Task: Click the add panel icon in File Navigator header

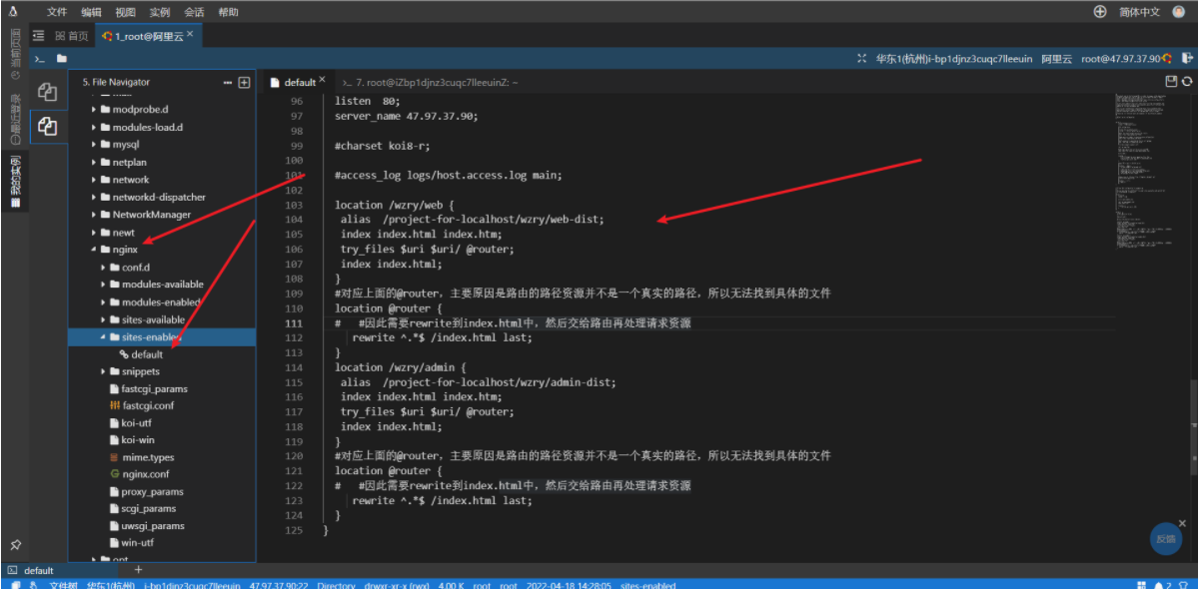Action: [244, 82]
